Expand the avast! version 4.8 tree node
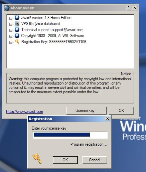 pos(11,18)
